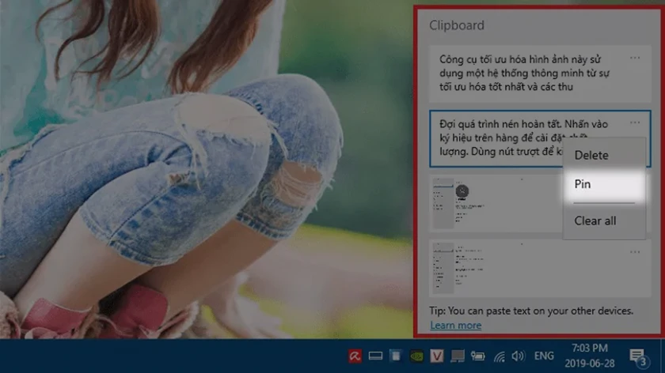This screenshot has width=665, height=373.
Task: Open the Action Center notifications icon
Action: (x=637, y=357)
